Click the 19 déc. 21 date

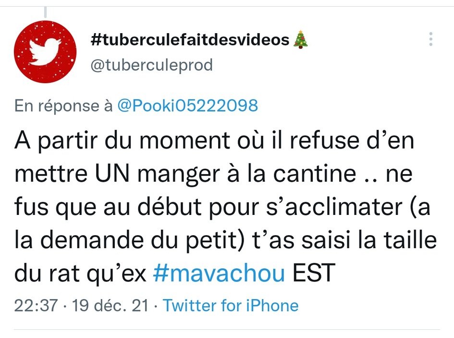110,305
